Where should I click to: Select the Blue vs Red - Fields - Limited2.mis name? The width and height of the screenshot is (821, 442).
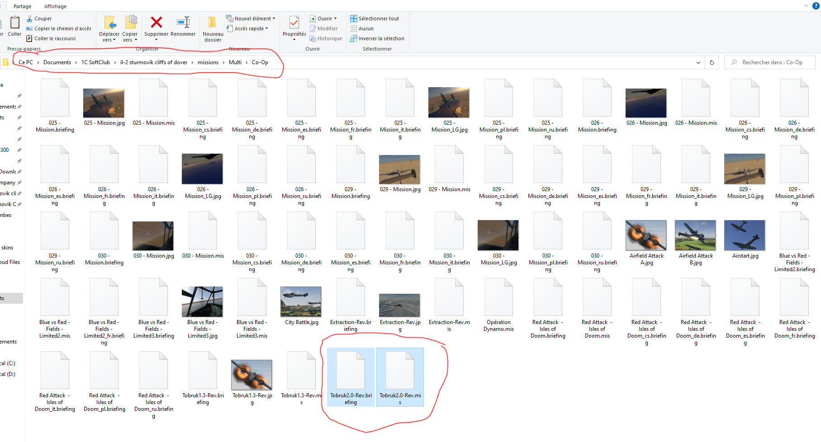pos(55,329)
